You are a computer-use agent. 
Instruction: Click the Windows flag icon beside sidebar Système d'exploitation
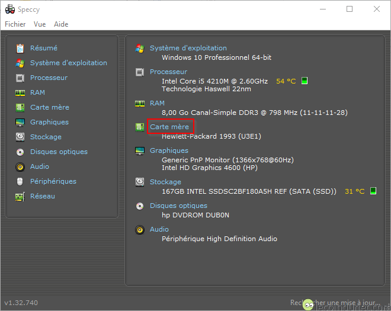(x=20, y=63)
